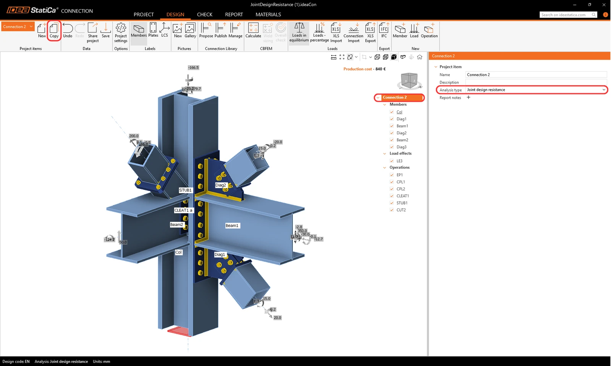
Task: Click the Copy project item icon
Action: point(54,31)
